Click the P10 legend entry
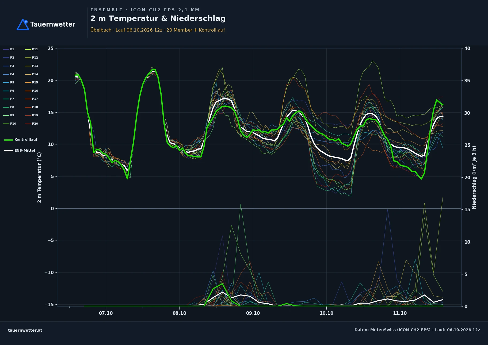The width and height of the screenshot is (488, 345). (x=10, y=124)
